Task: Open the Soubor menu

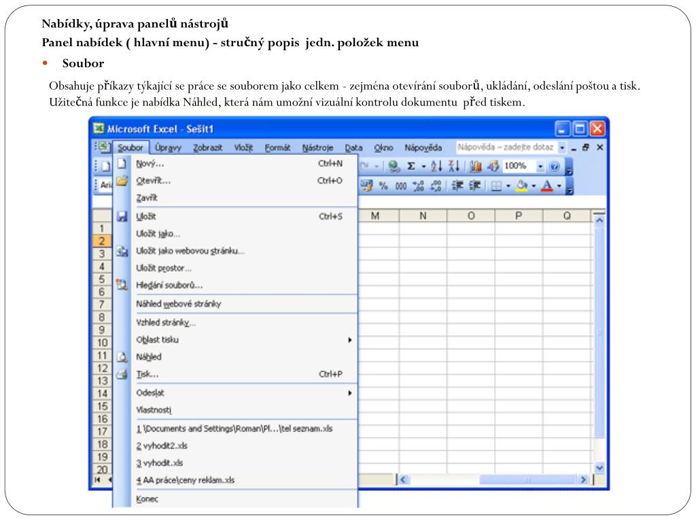Action: click(x=130, y=147)
